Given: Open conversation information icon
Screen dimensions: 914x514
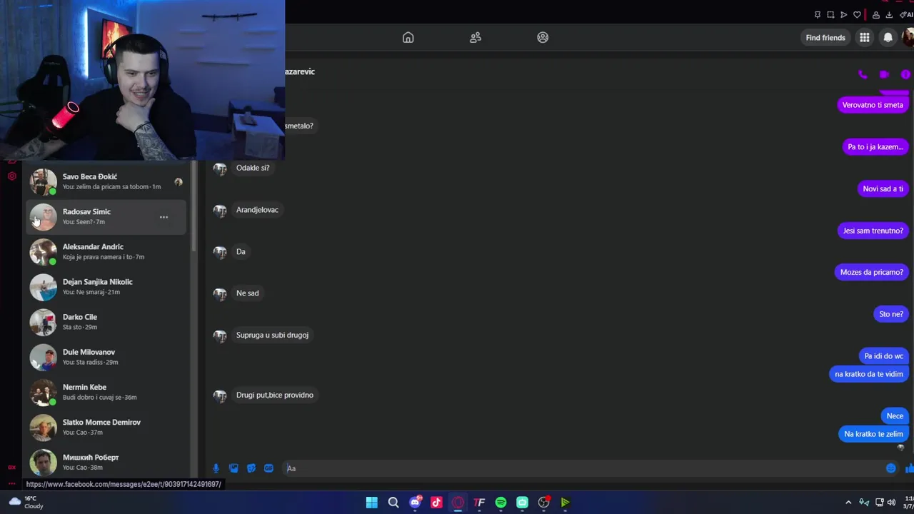Looking at the screenshot, I should (x=905, y=74).
